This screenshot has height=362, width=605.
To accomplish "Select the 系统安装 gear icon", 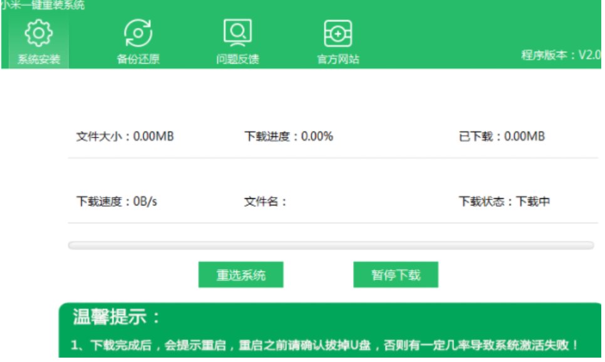I will [39, 33].
